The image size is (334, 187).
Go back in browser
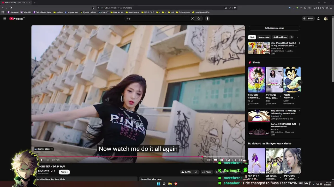[3, 8]
